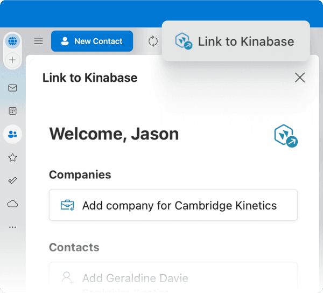Click the sync refresh icon in toolbar

tap(153, 41)
